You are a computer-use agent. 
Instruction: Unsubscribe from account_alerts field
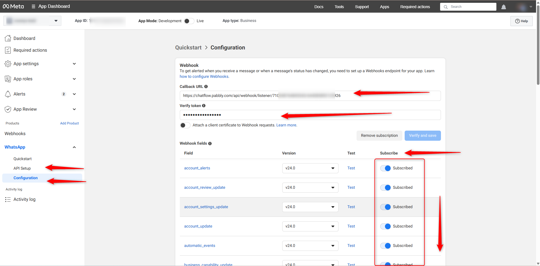(385, 168)
